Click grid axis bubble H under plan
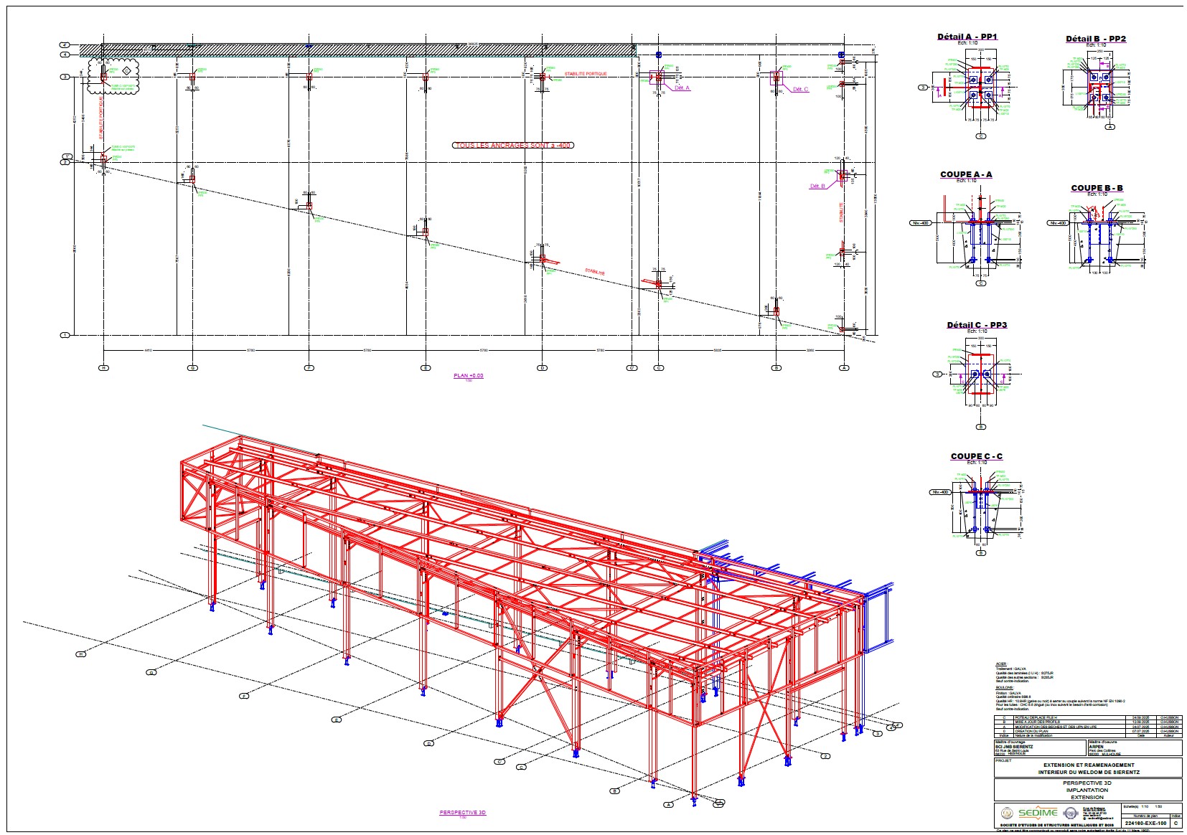The height and width of the screenshot is (835, 1187). point(104,368)
